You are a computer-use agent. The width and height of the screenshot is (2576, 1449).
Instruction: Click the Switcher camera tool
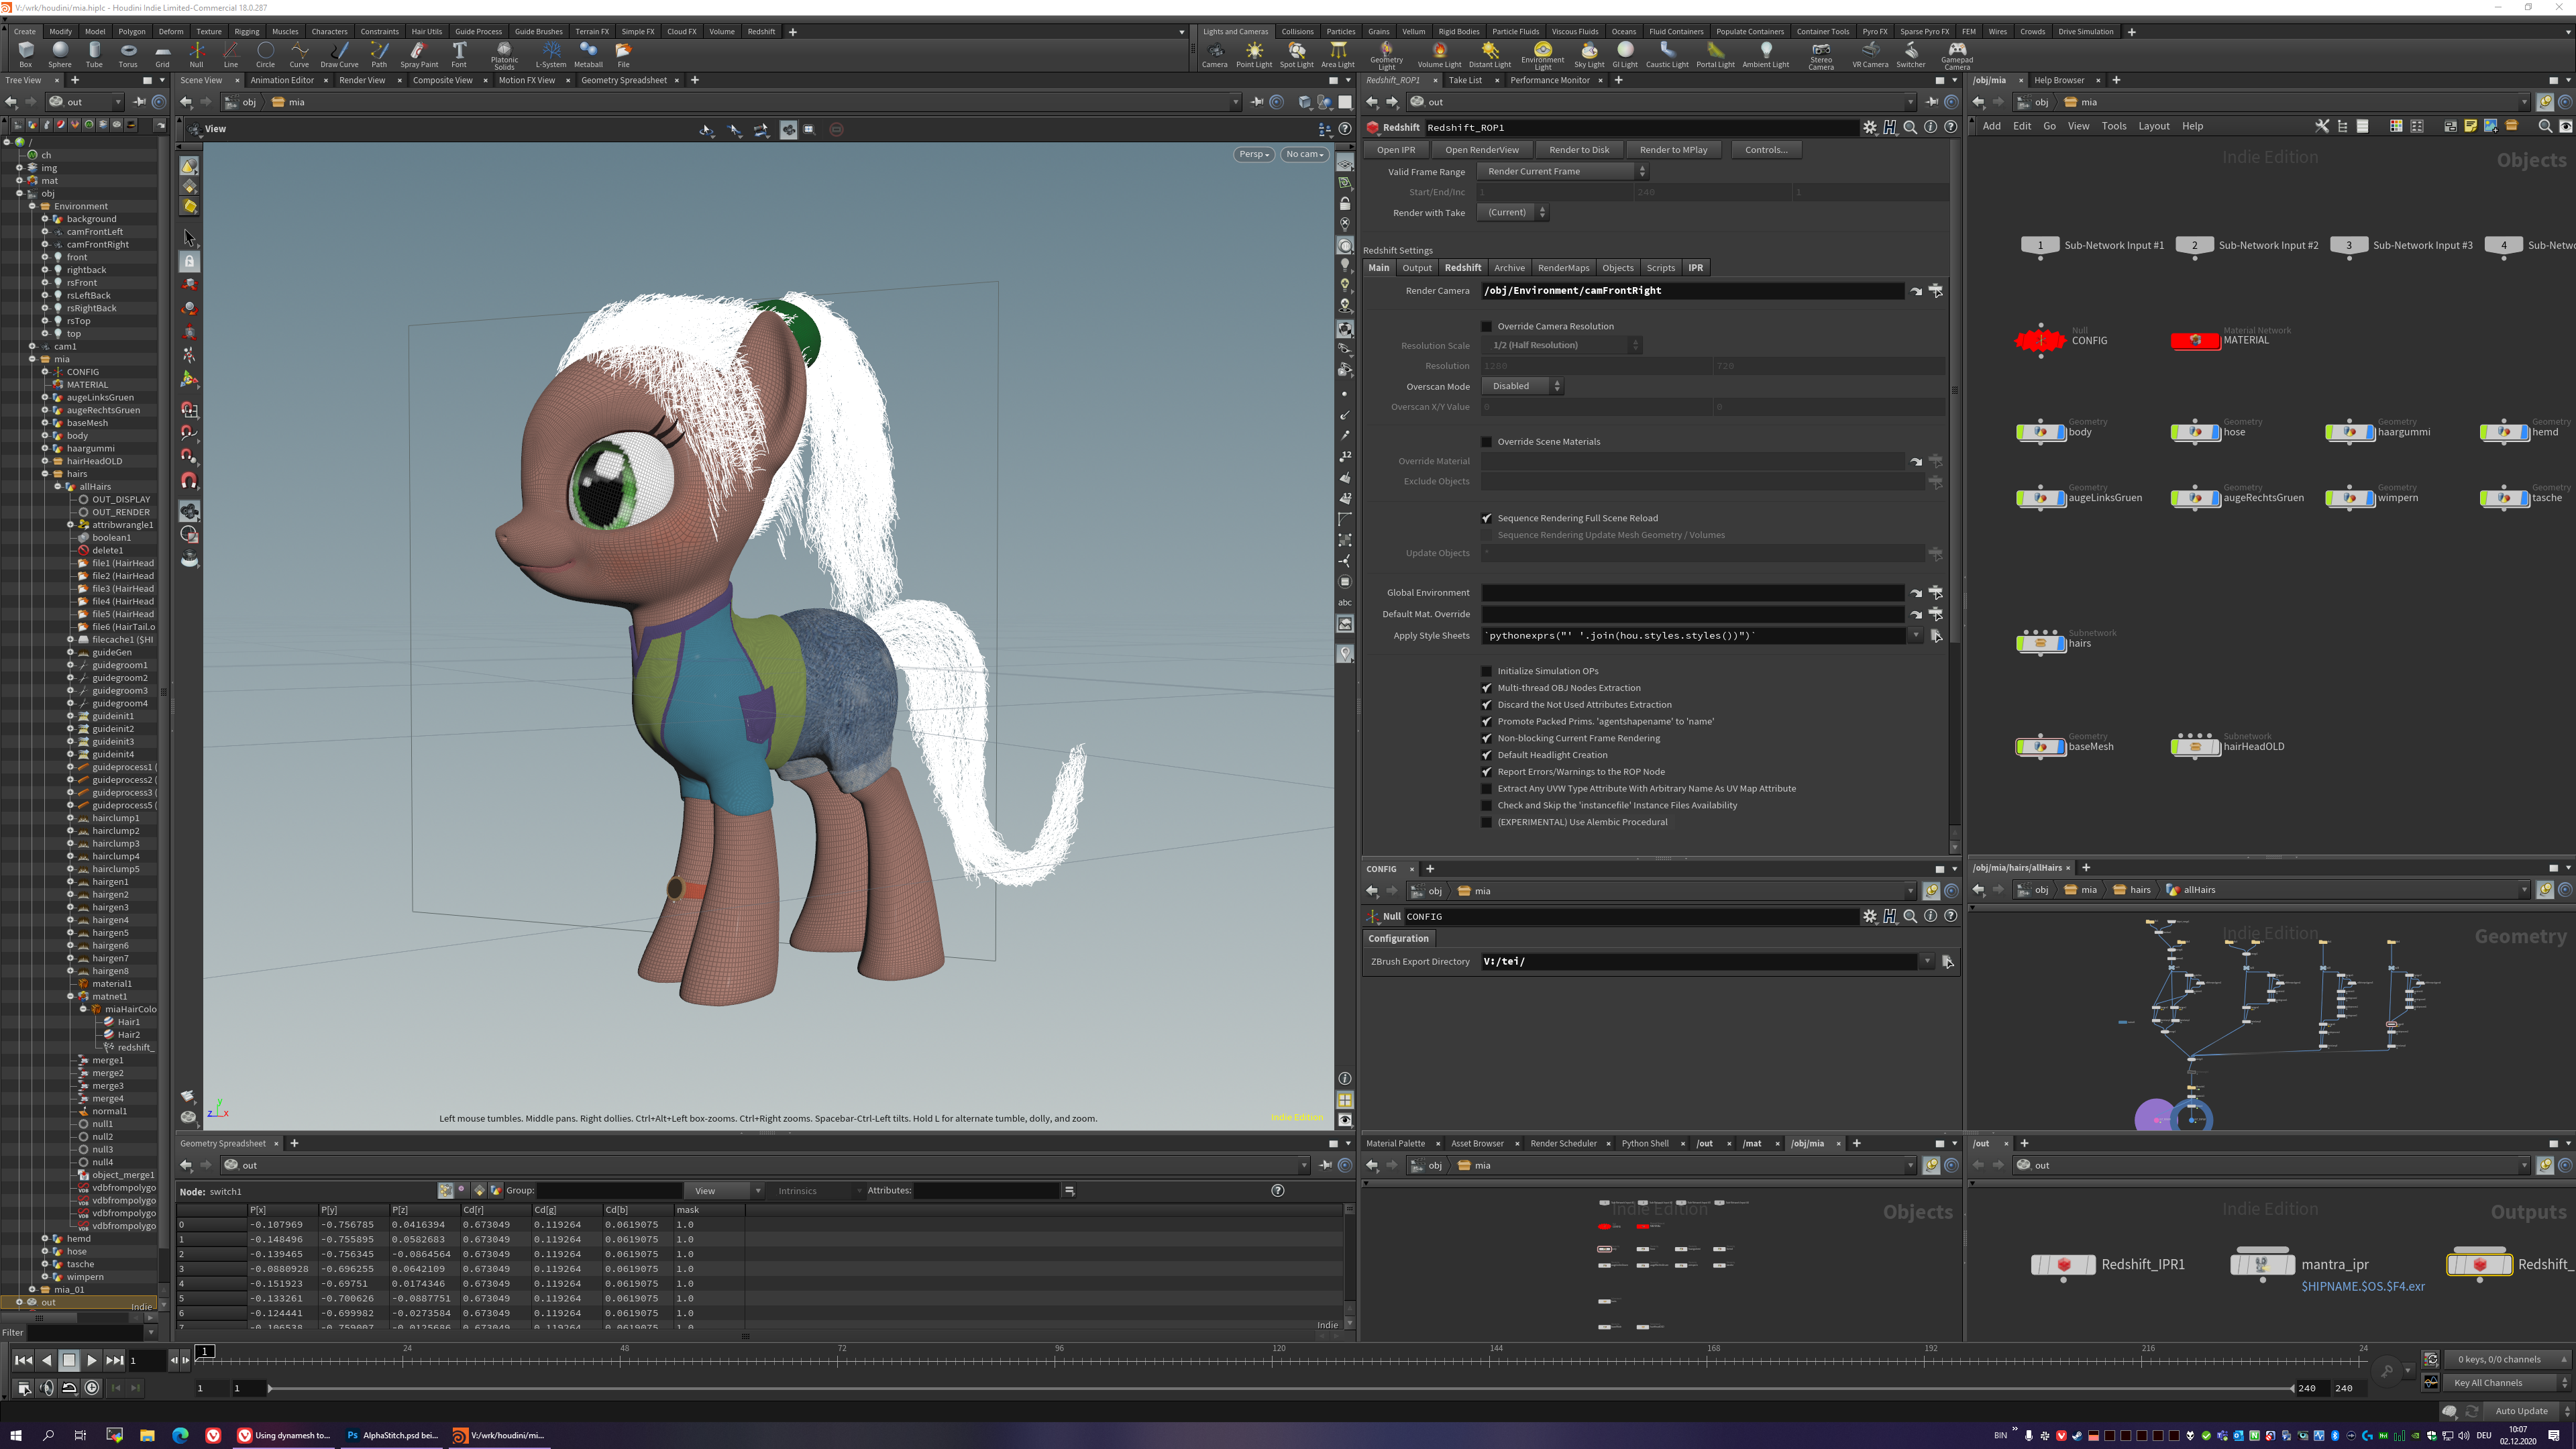tap(1910, 53)
